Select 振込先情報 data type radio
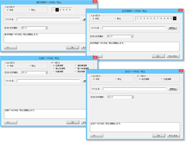The image size is (186, 142). pos(59,69)
